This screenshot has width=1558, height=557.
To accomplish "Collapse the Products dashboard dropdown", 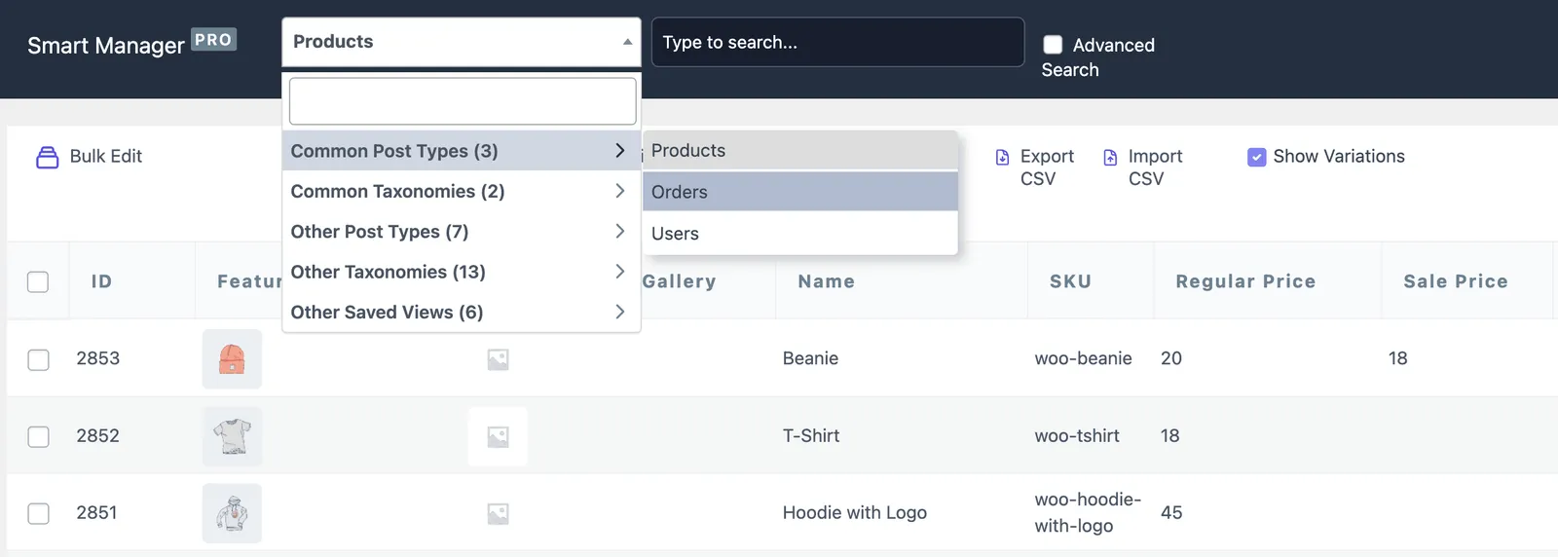I will coord(462,42).
